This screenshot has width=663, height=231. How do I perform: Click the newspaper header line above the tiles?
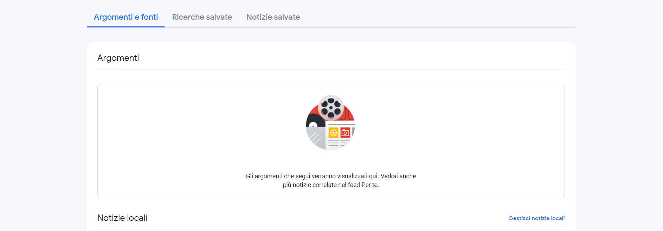click(x=341, y=124)
